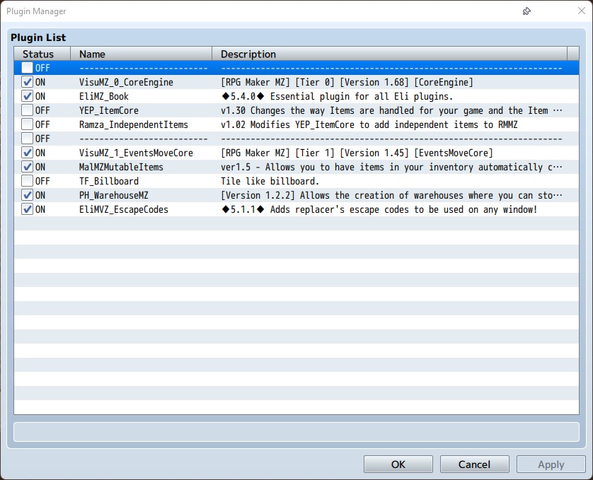
Task: Click the greyed Apply button
Action: click(x=551, y=464)
